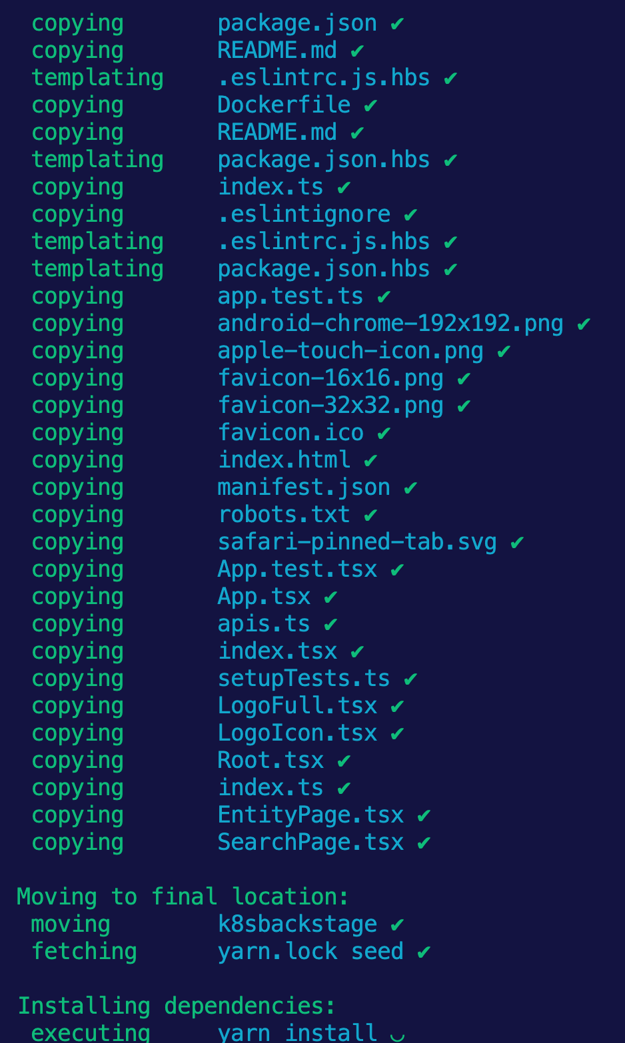Click the favicon-16x16.png filename
Screen dimensions: 625x1043
[330, 378]
